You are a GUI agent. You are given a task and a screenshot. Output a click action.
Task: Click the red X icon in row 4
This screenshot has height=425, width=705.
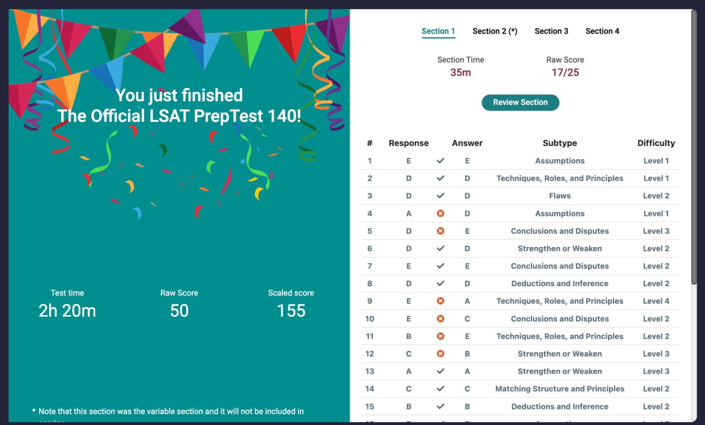[440, 213]
